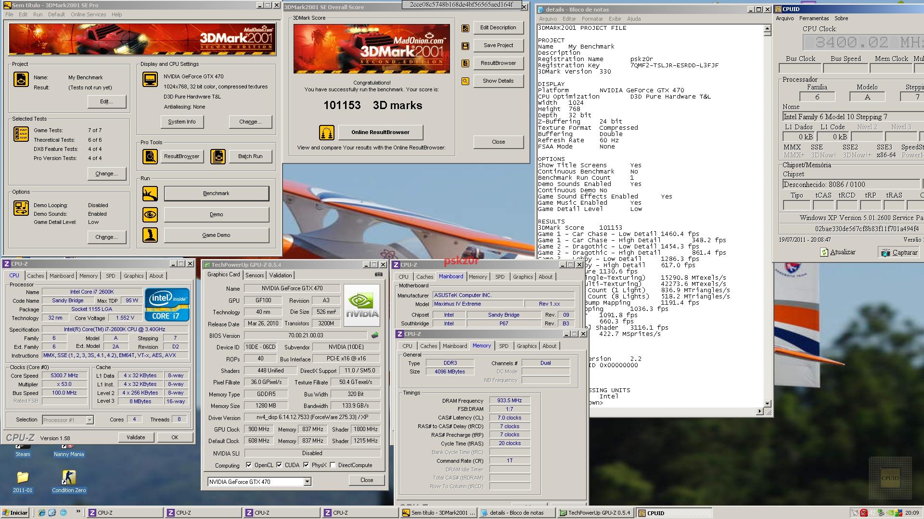Click the Validate button in CPU-Z
This screenshot has height=519, width=924.
136,438
